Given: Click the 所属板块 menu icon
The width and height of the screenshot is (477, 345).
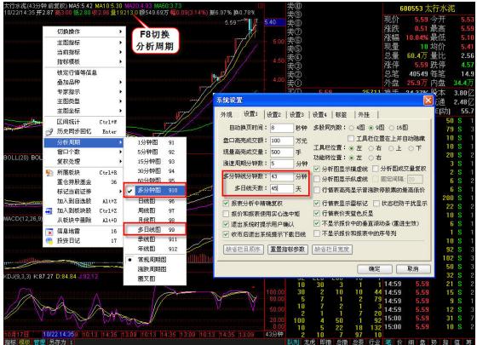Looking at the screenshot, I should [x=49, y=172].
